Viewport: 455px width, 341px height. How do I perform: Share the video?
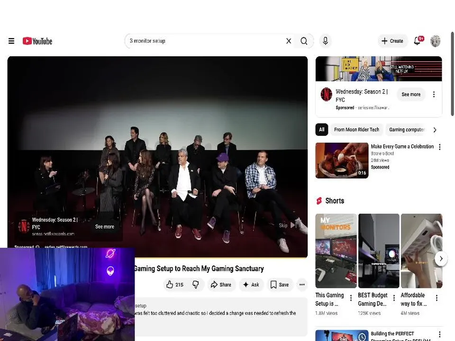click(221, 285)
